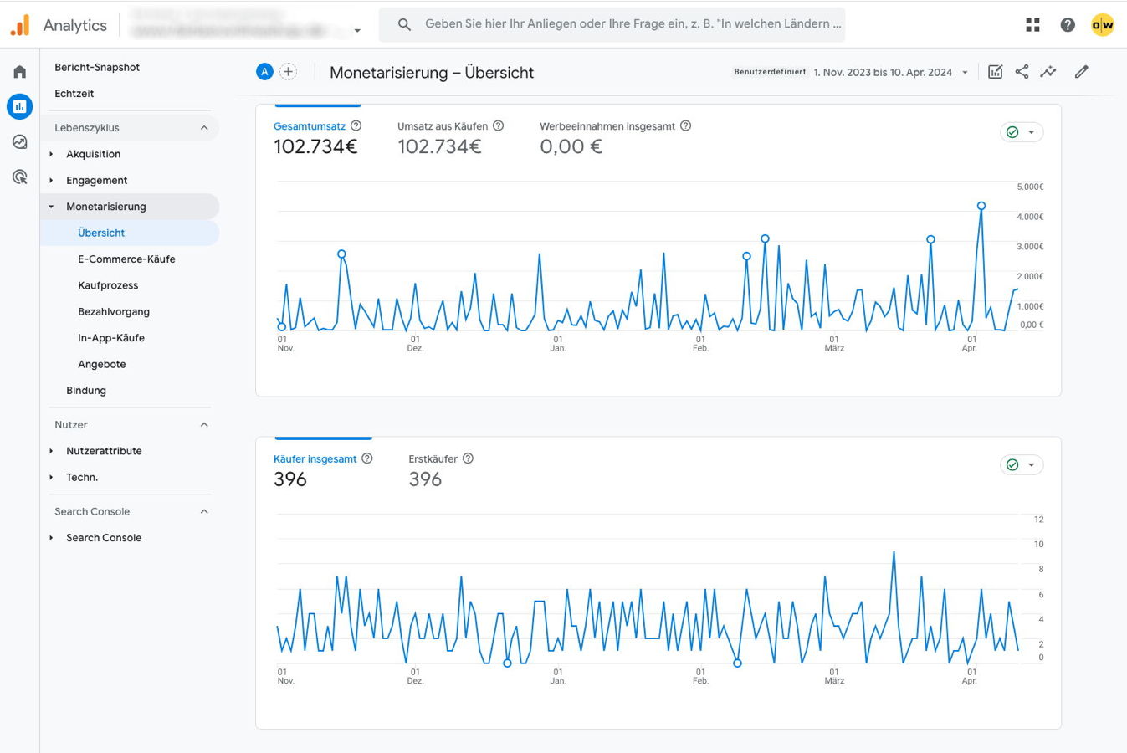Open the Advertising icon in left rail

pyautogui.click(x=19, y=177)
